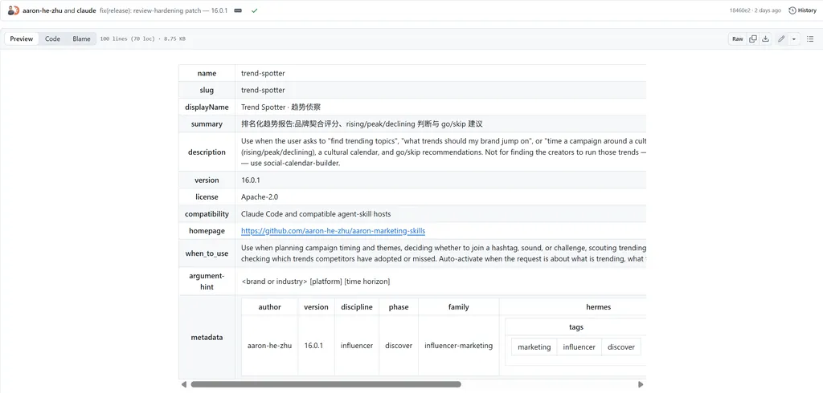Click 'Trend Spotter · 趋势侦察' display name value

[x=280, y=107]
